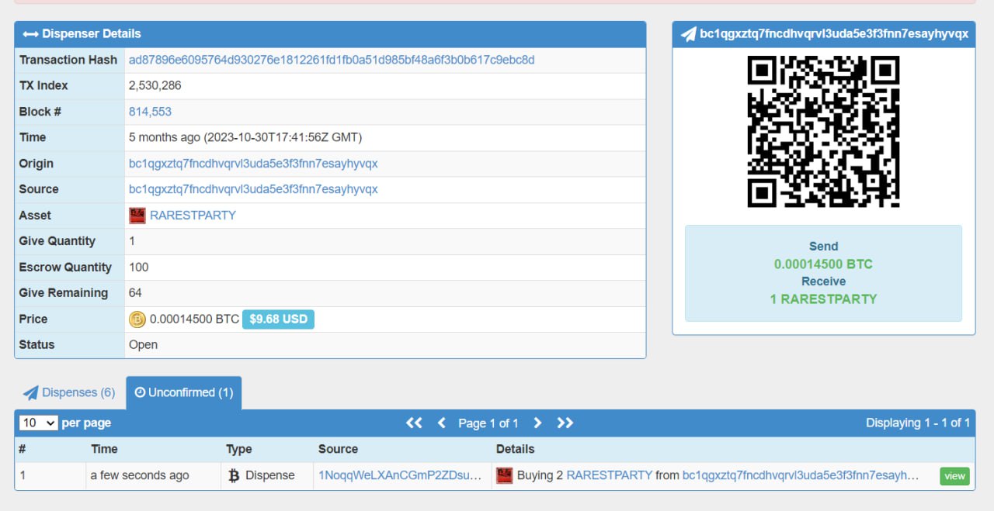Open the transaction hash link
Screen dimensions: 994x511
(x=332, y=60)
